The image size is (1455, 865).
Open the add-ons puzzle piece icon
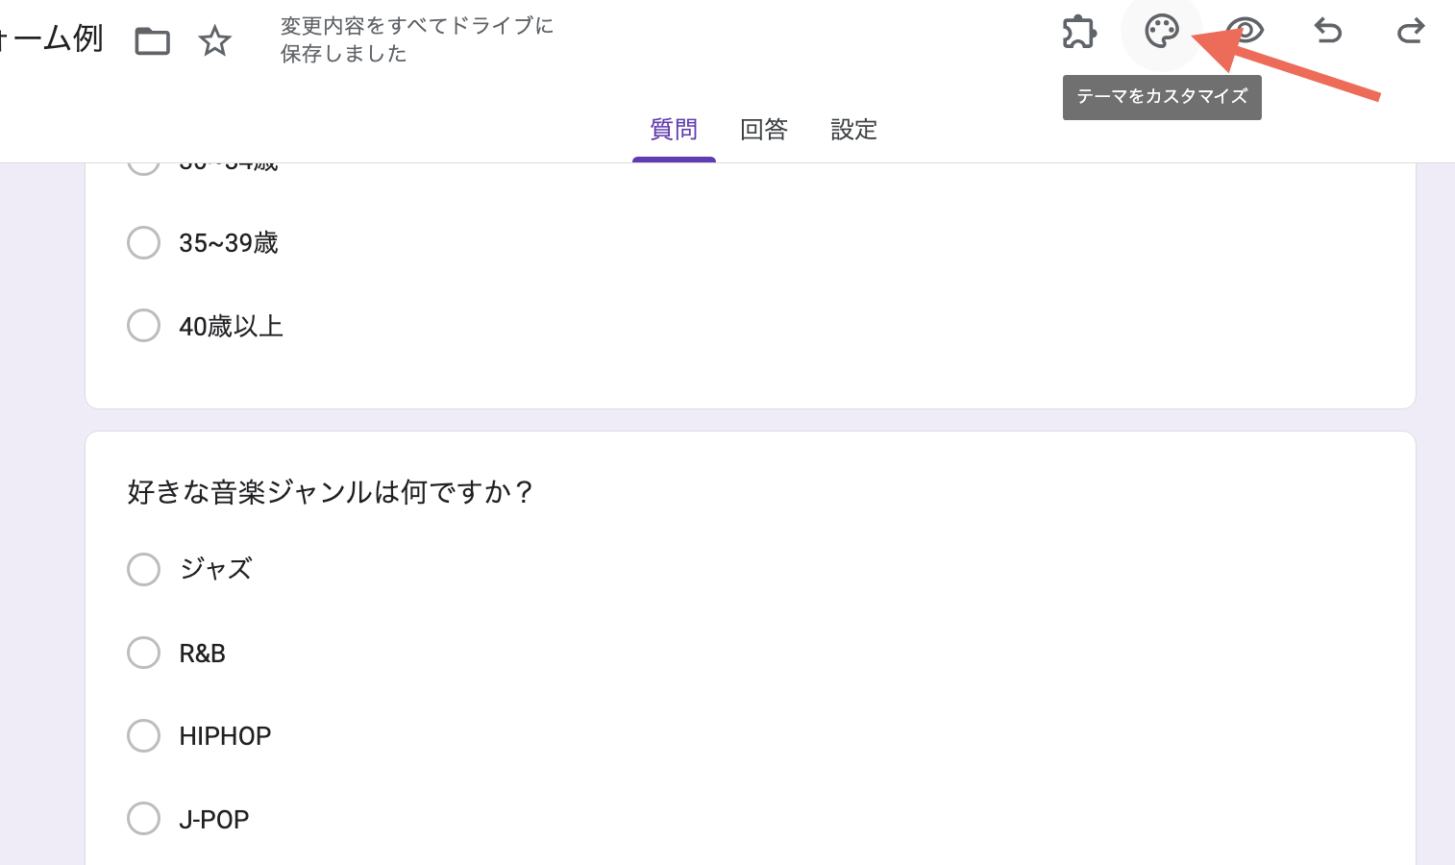pos(1079,32)
